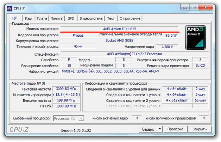Click the family value F

(69, 60)
